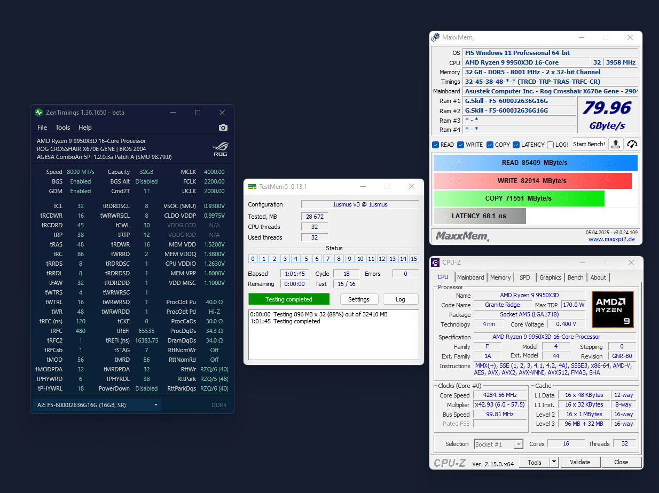Click the ROG logo in ZenTimings
Image resolution: width=659 pixels, height=493 pixels.
click(x=220, y=149)
